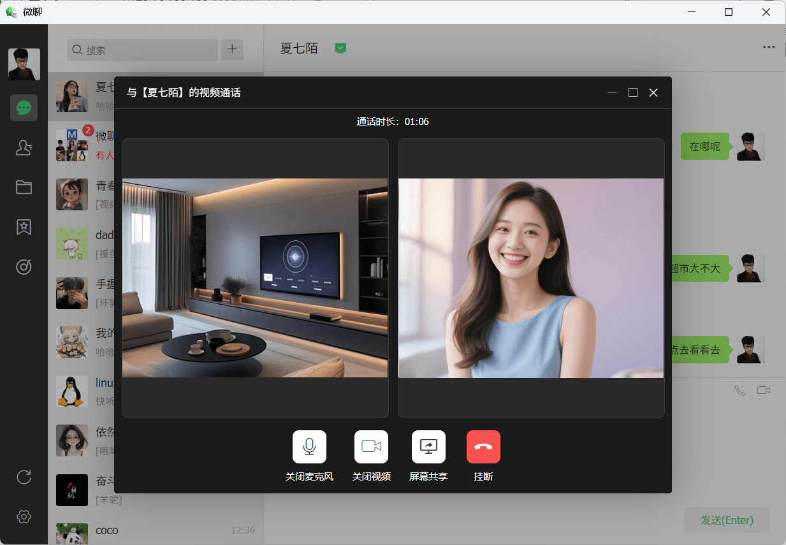Start screen sharing in the video call
786x545 pixels.
click(x=428, y=446)
